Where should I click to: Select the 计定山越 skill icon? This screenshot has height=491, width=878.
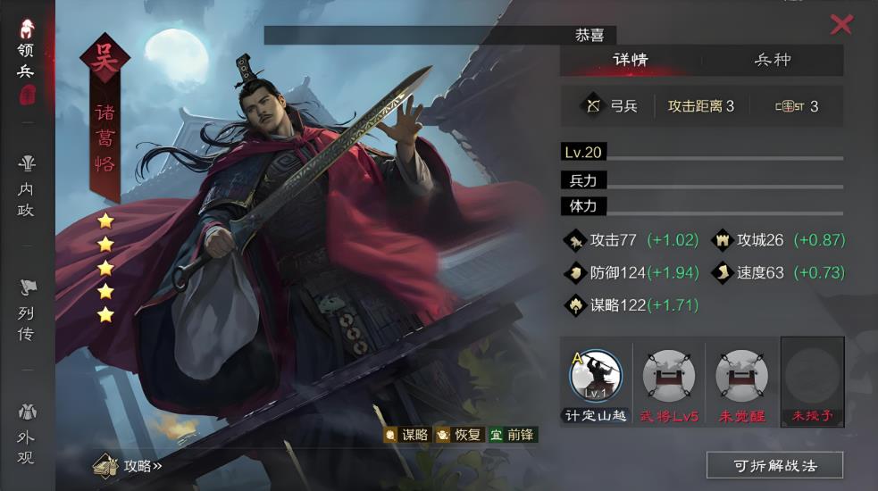(596, 376)
